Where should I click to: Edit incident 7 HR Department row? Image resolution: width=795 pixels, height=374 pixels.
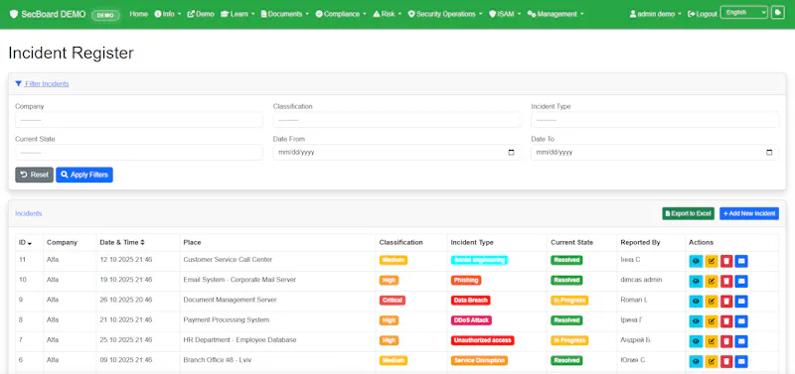[x=712, y=341]
